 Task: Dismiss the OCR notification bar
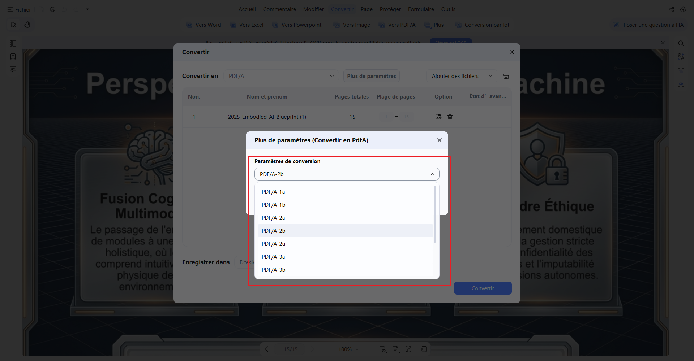663,43
